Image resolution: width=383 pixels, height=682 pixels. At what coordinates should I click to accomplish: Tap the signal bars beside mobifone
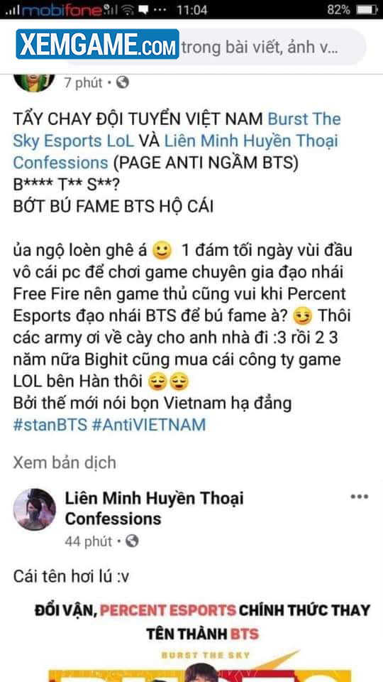(x=12, y=11)
